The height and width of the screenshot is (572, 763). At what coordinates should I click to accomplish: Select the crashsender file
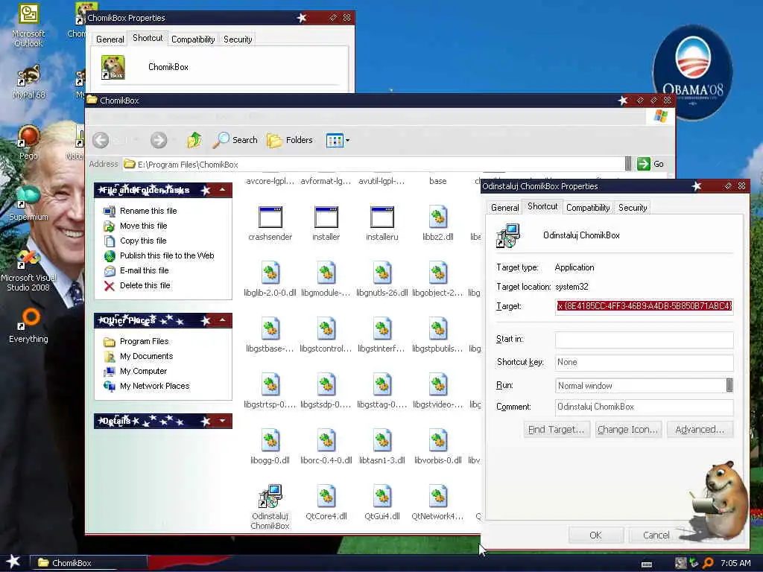tap(270, 223)
